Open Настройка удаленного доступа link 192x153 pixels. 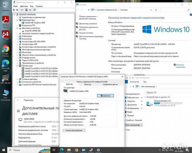[88, 28]
